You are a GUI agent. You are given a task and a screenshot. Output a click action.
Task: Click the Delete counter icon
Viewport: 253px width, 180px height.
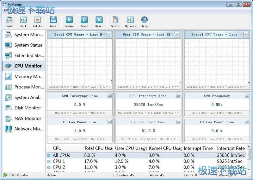pos(37,20)
